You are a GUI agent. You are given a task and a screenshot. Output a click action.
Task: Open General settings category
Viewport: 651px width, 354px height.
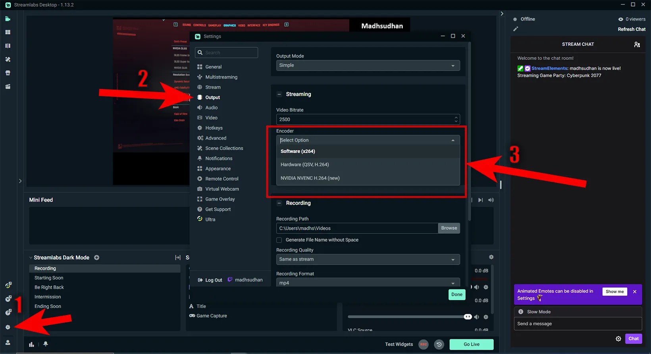(x=213, y=67)
